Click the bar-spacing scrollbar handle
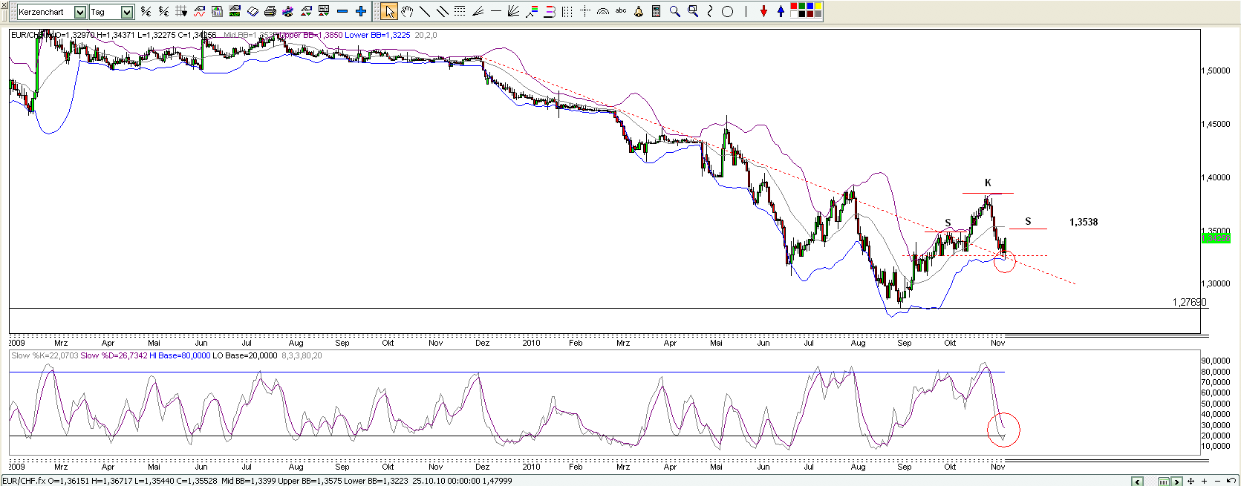Image resolution: width=1241 pixels, height=486 pixels. point(1164,482)
